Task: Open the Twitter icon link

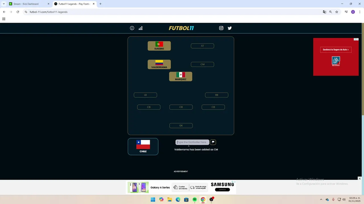Action: 230,28
